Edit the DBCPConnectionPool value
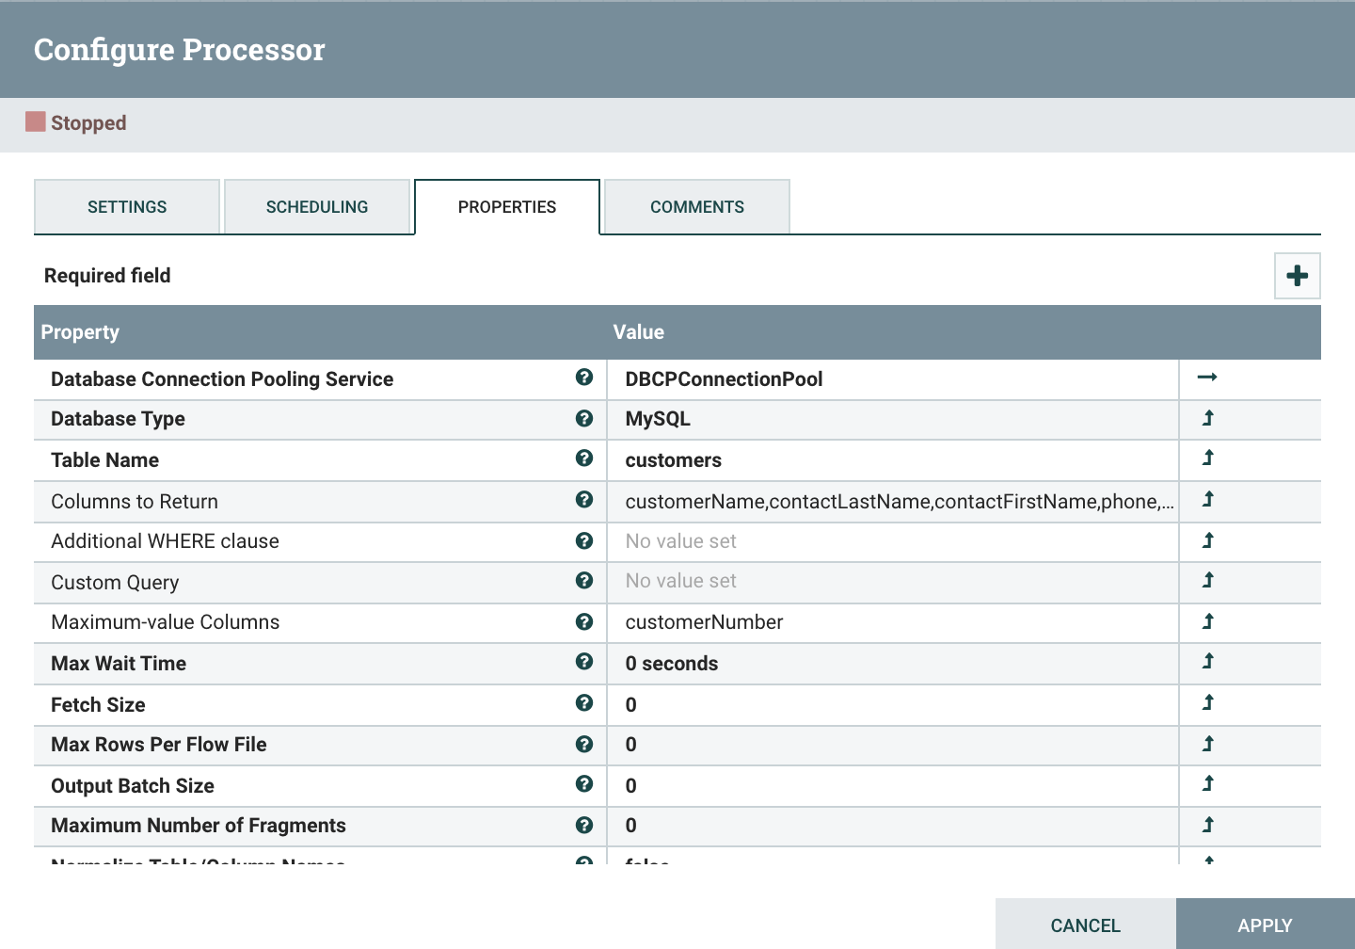Image resolution: width=1355 pixels, height=949 pixels. point(893,379)
